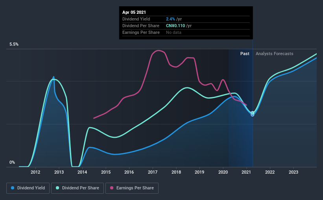Select the 2017 x-axis year label
This screenshot has height=200, width=323.
pos(153,172)
